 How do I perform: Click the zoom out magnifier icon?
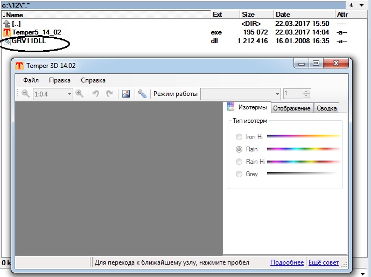(x=25, y=94)
